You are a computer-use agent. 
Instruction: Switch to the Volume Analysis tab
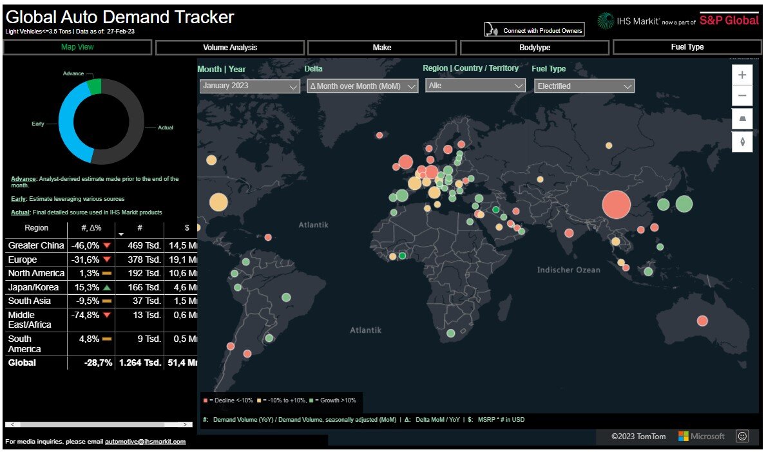tap(230, 48)
